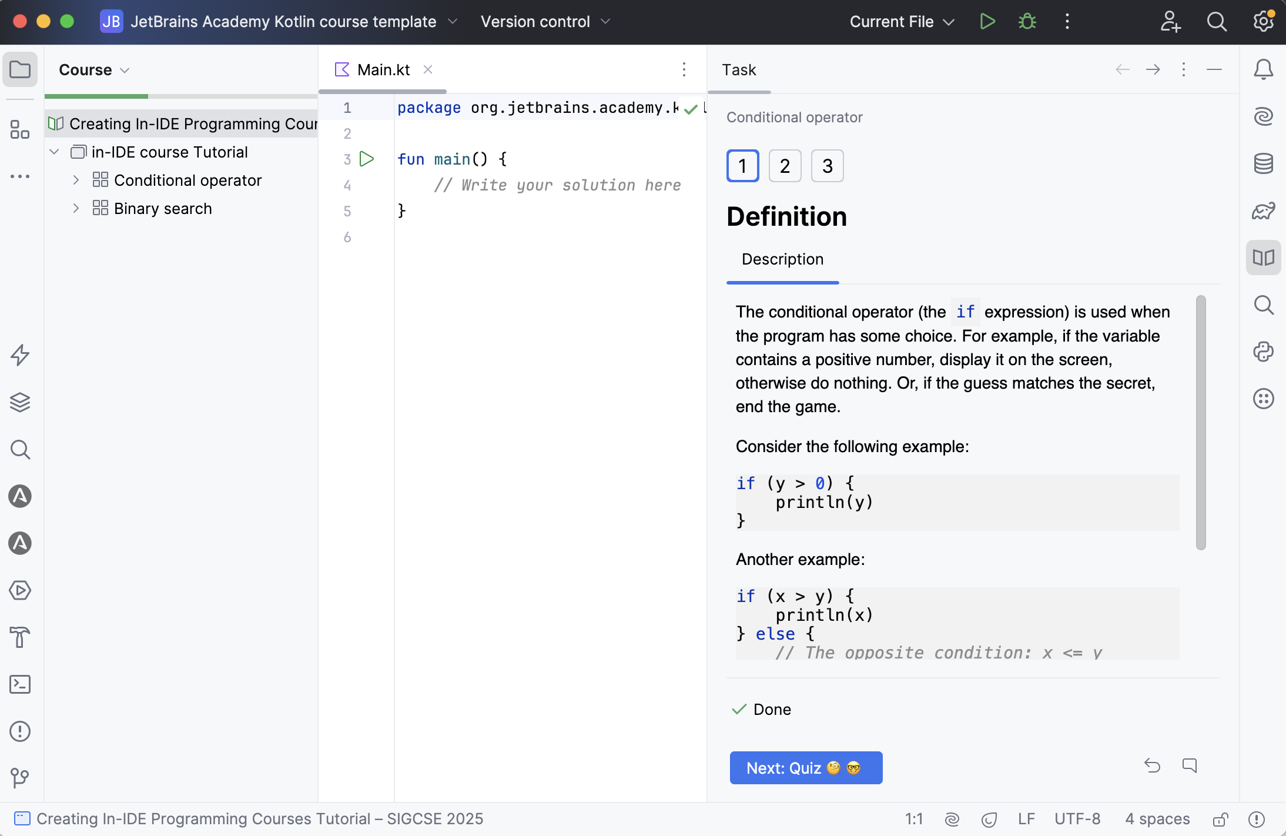This screenshot has width=1286, height=836.
Task: Go to task step 1
Action: tap(743, 166)
